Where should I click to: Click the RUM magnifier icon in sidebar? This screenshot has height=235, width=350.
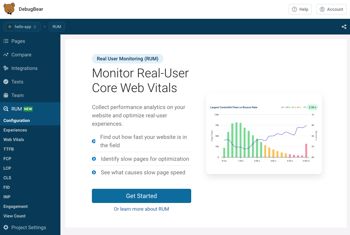pos(6,109)
